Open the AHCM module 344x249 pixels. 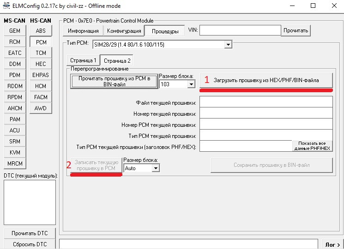click(x=15, y=108)
